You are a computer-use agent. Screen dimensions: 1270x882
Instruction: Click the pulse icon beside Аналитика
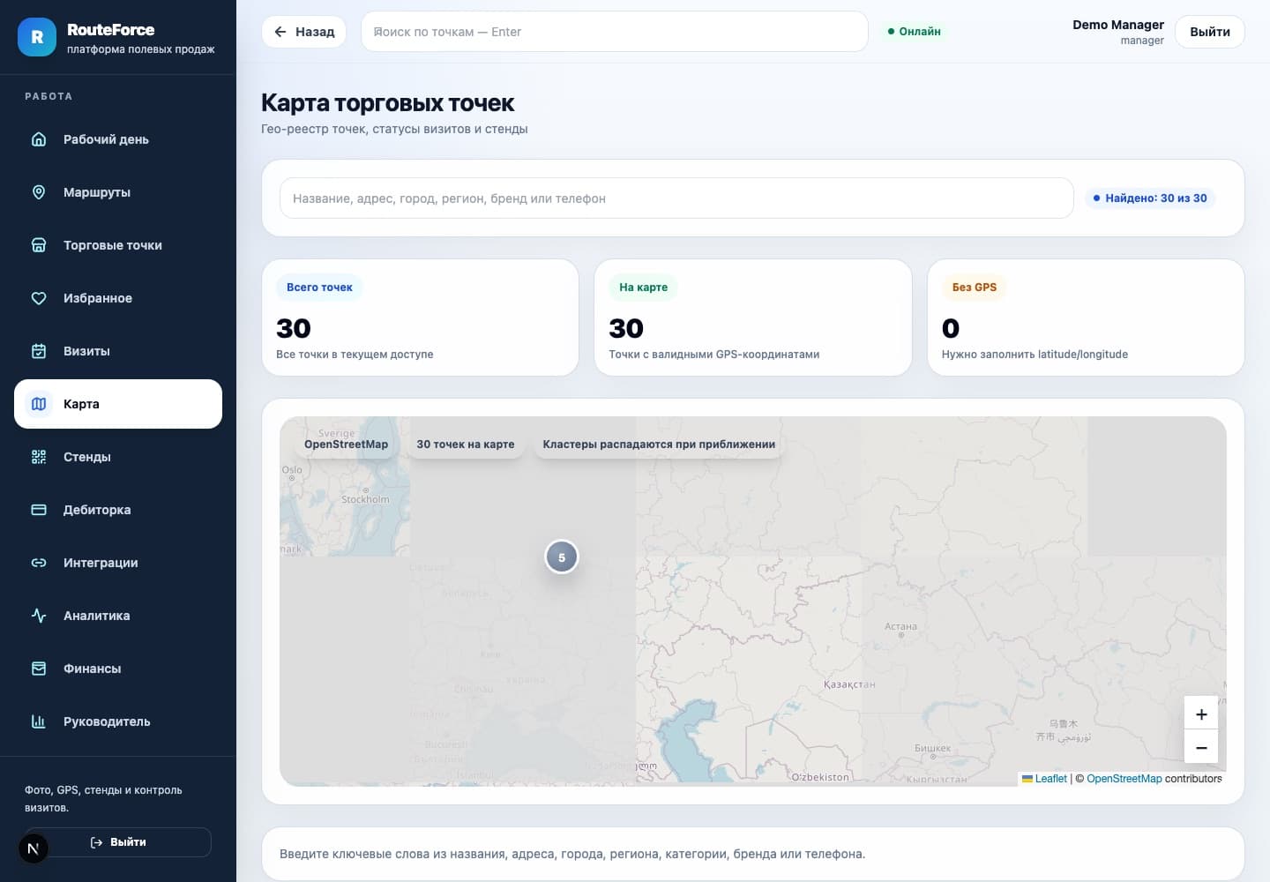[x=39, y=616]
